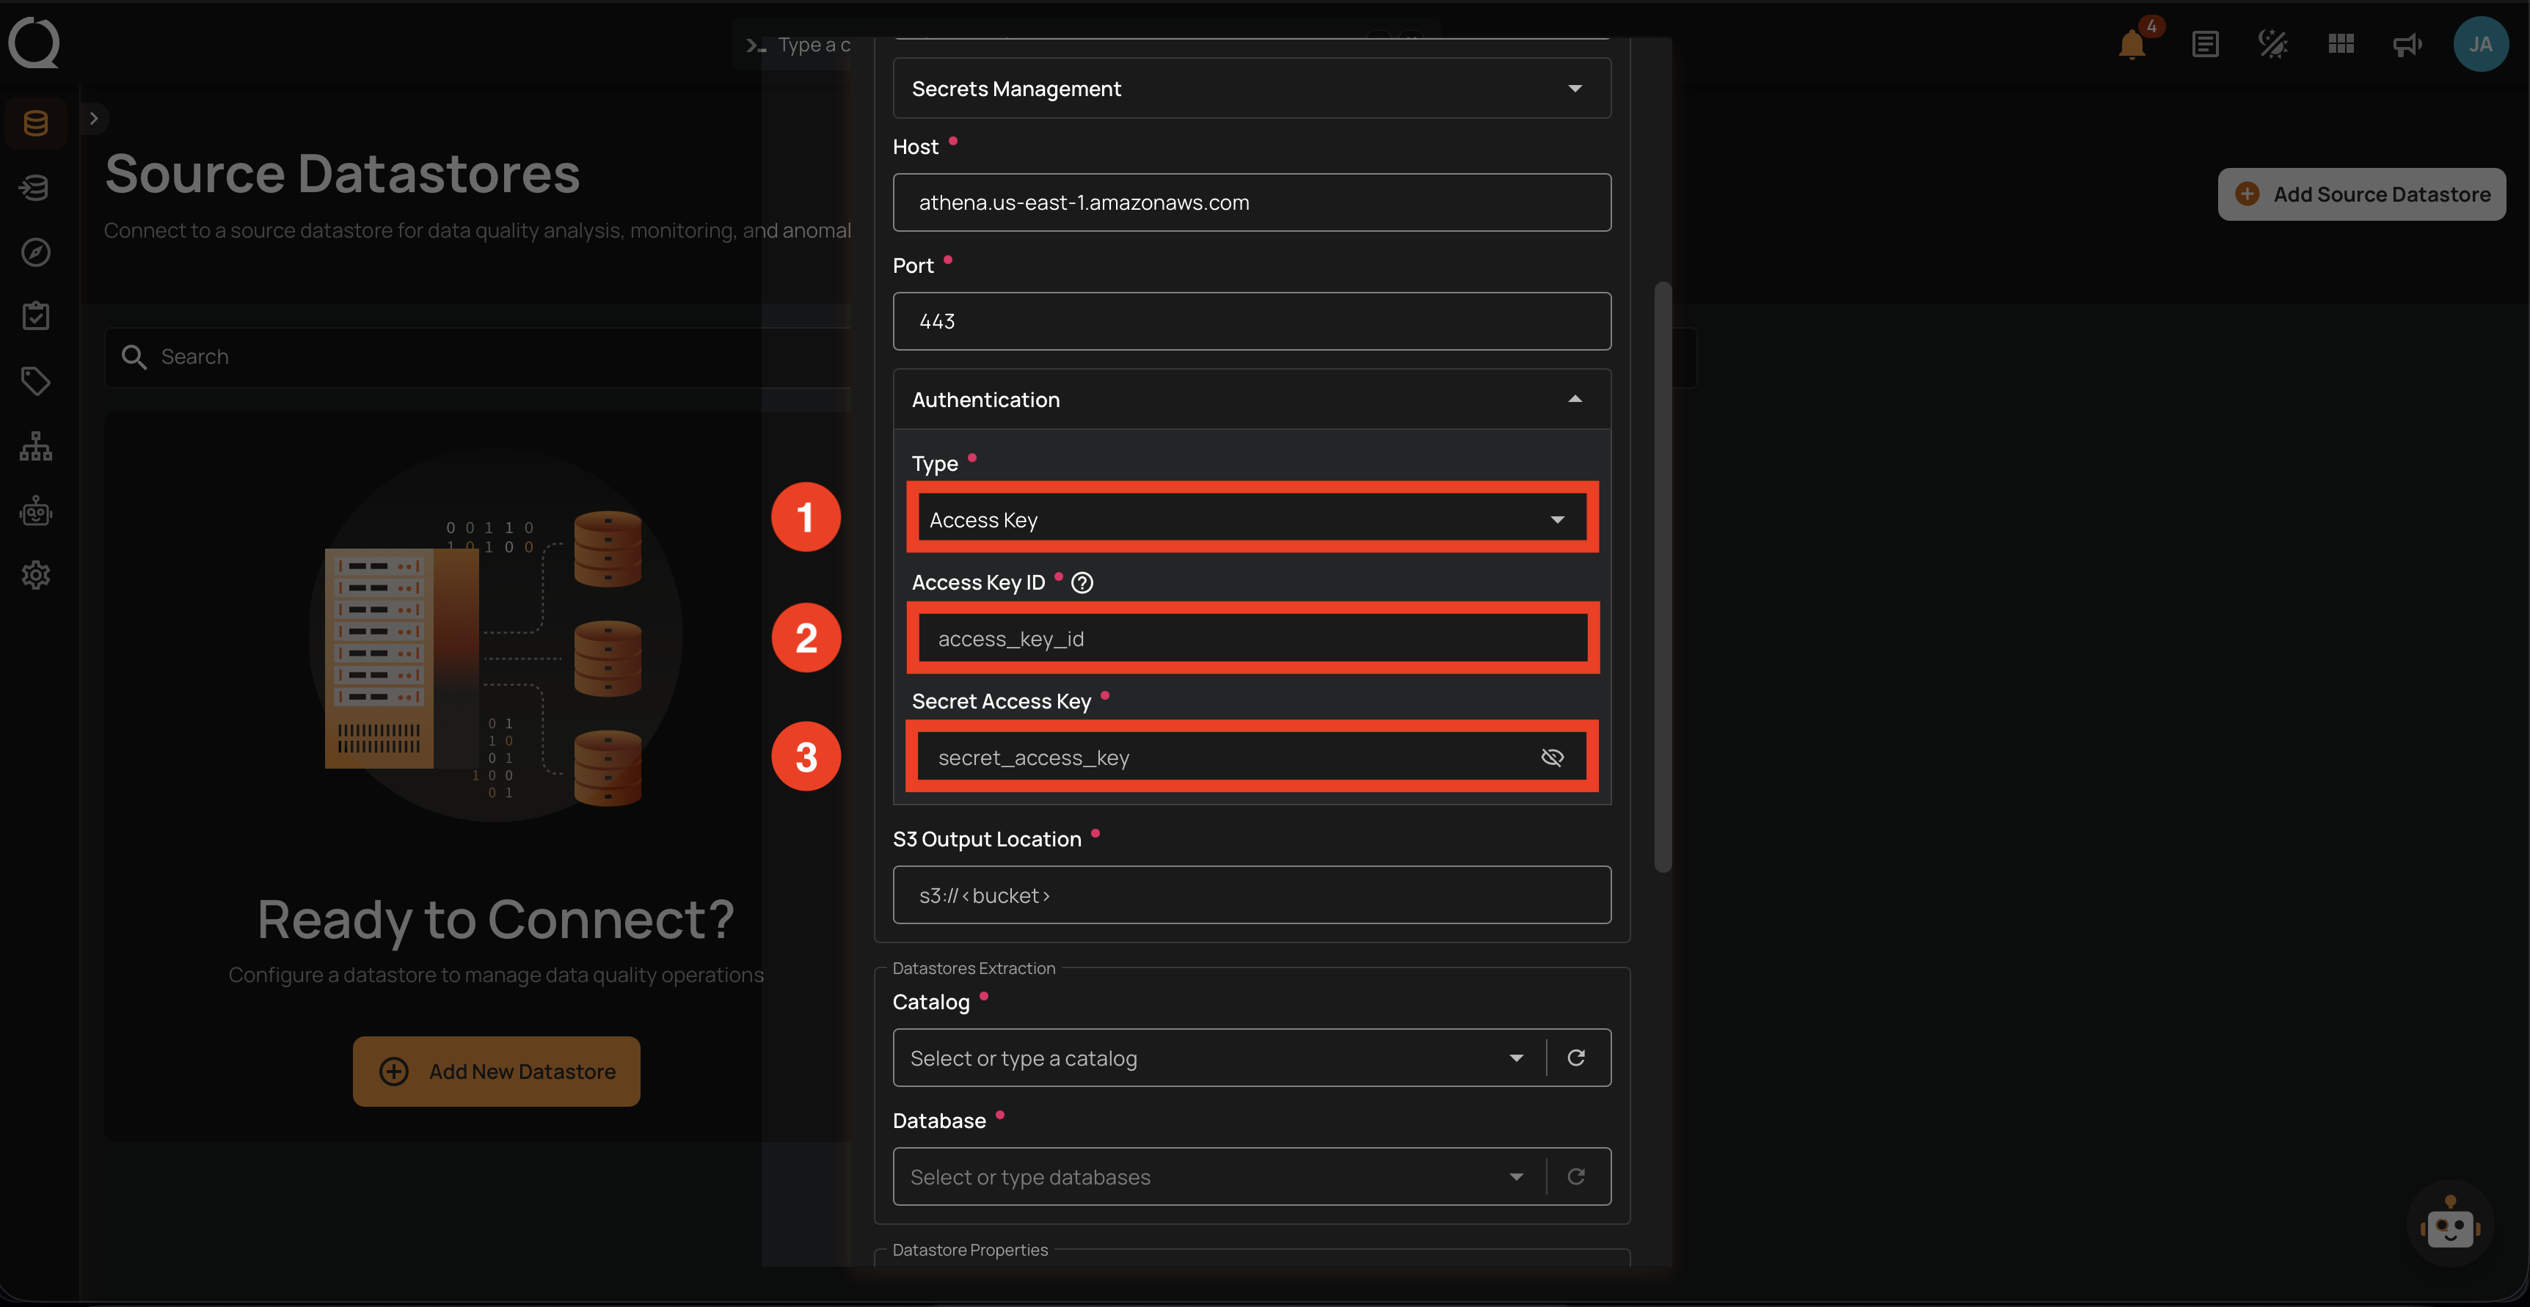Open the robot agent sidebar icon

37,510
